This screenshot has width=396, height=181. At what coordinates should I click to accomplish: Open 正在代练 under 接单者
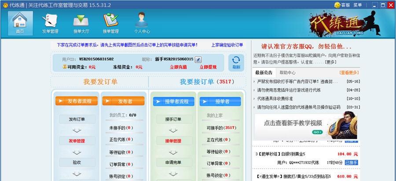pos(219,140)
